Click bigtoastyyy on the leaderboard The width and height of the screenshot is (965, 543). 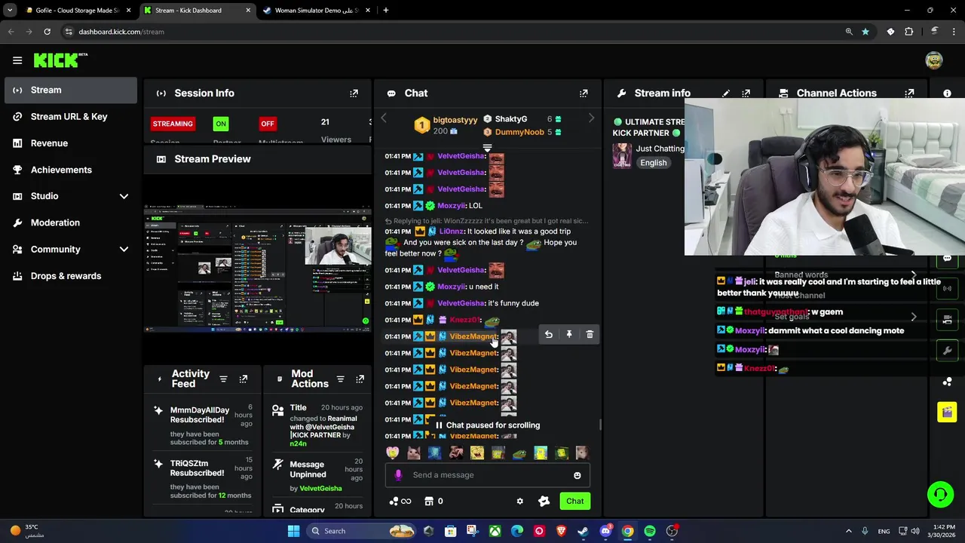[455, 120]
